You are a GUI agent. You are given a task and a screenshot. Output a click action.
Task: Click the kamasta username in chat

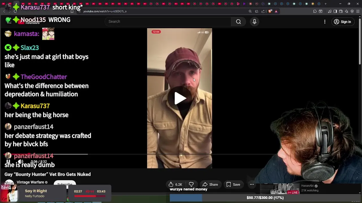pos(26,34)
